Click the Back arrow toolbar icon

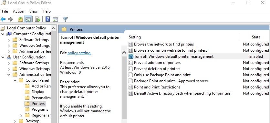[x=3, y=19]
